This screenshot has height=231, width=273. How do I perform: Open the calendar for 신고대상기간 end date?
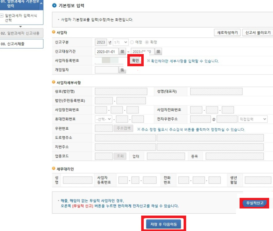coord(157,51)
